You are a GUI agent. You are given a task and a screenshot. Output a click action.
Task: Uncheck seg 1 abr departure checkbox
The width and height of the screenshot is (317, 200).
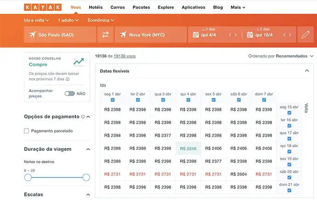click(x=113, y=100)
